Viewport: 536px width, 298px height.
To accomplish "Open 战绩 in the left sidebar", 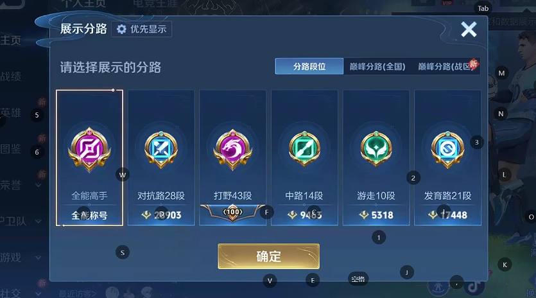I will coord(10,76).
